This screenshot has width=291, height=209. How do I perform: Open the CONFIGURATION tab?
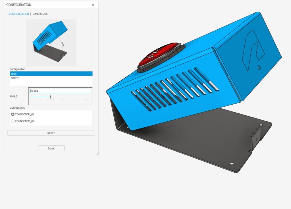[x=18, y=14]
